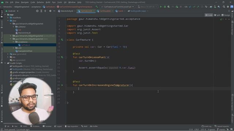Screen dimensions: 234x131
Task: Expand the unit package arrow
Action: [x=13, y=48]
